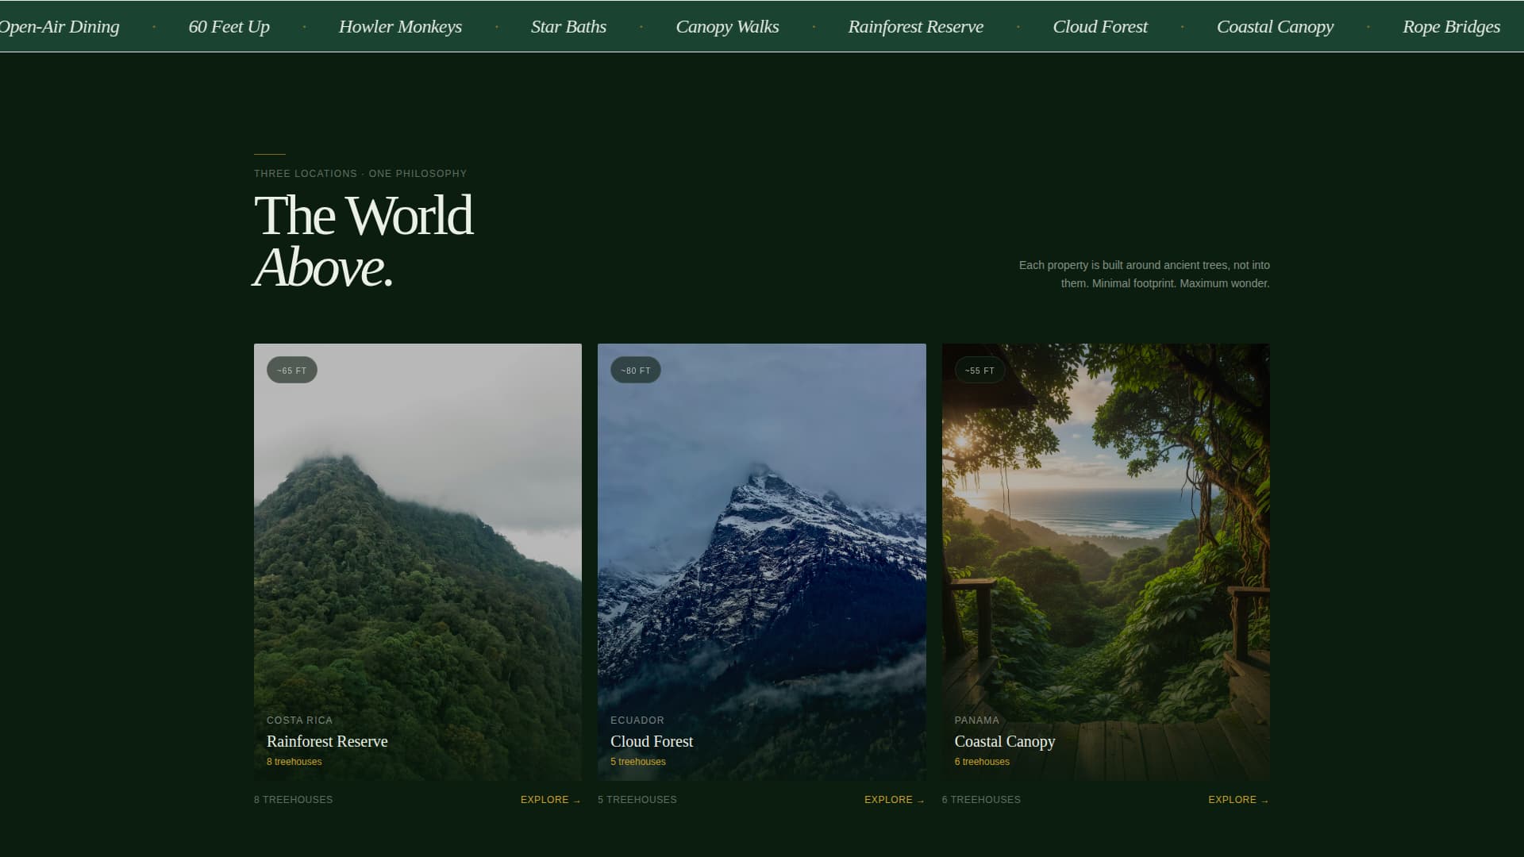Select 60 Feet Up from the navigation

point(229,26)
